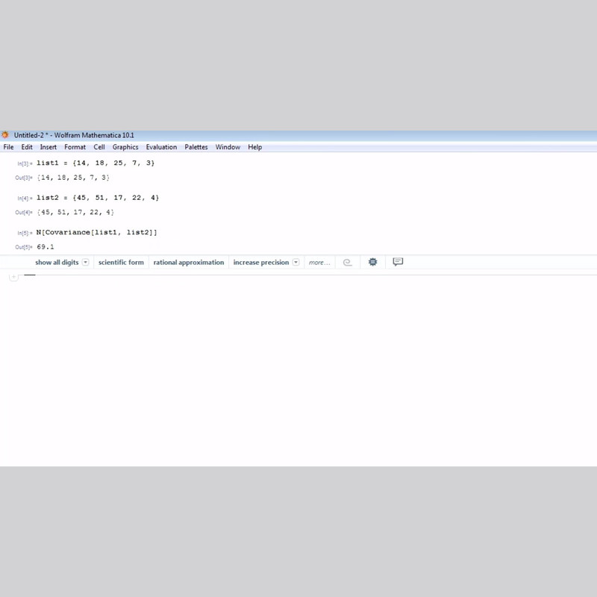Click inside the Covariance input cell
This screenshot has width=597, height=597.
(97, 232)
